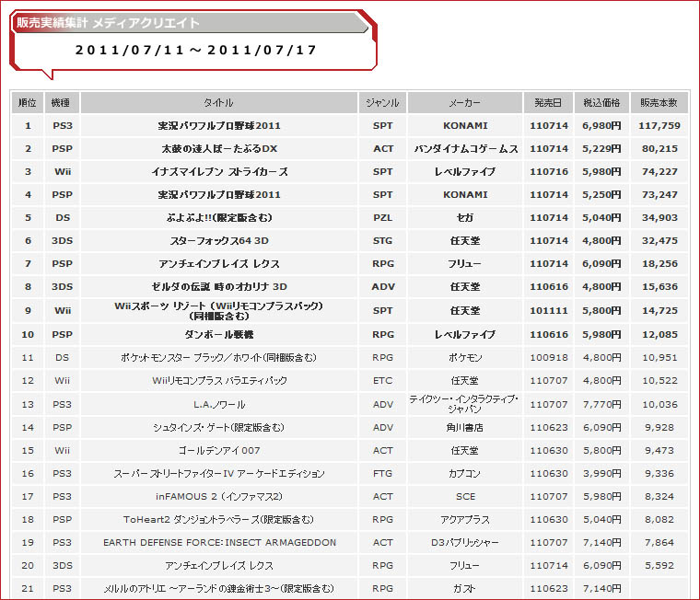Click maker 角川書店
Viewport: 700px width, 600px height.
click(x=465, y=428)
